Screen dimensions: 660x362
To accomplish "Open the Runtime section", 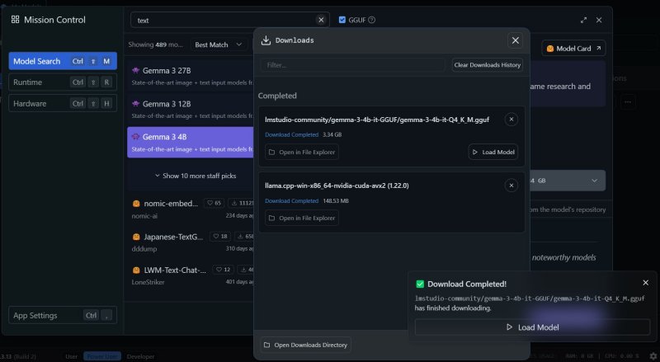I will (63, 82).
